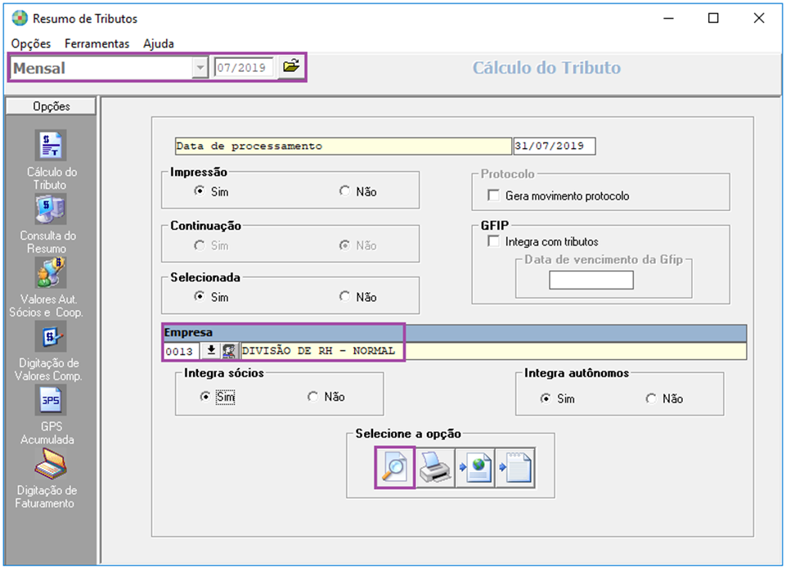Image resolution: width=786 pixels, height=571 pixels.
Task: Click the open folder icon beside 07/2019
Action: tap(290, 66)
